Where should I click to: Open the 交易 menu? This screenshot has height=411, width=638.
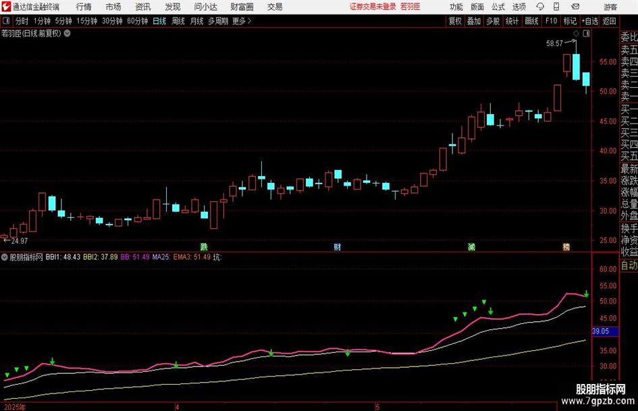275,7
